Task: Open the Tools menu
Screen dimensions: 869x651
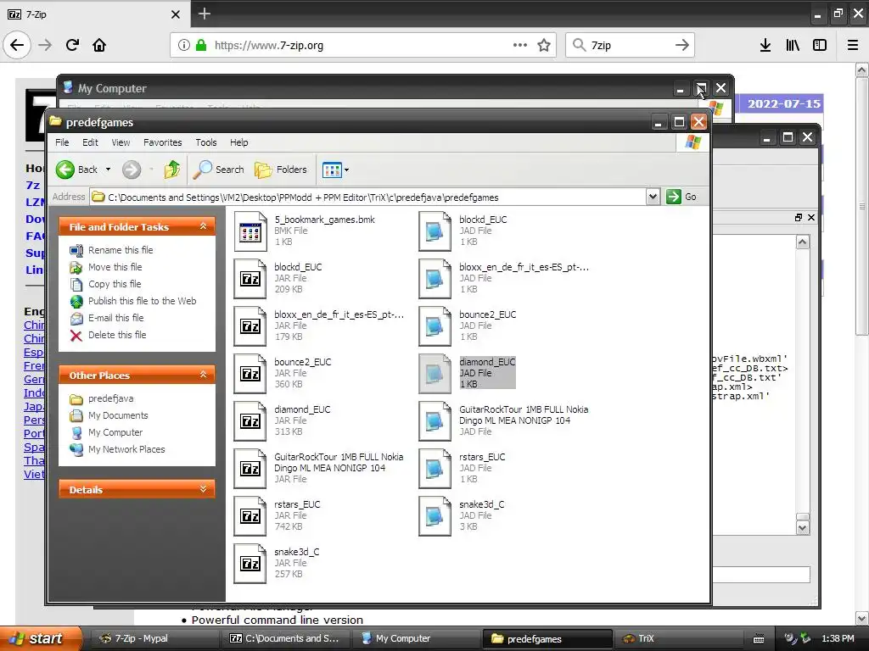Action: 206,142
